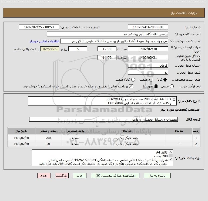Click the buyer organization name field
Viewport: 208px width, 201px height.
(x=108, y=34)
